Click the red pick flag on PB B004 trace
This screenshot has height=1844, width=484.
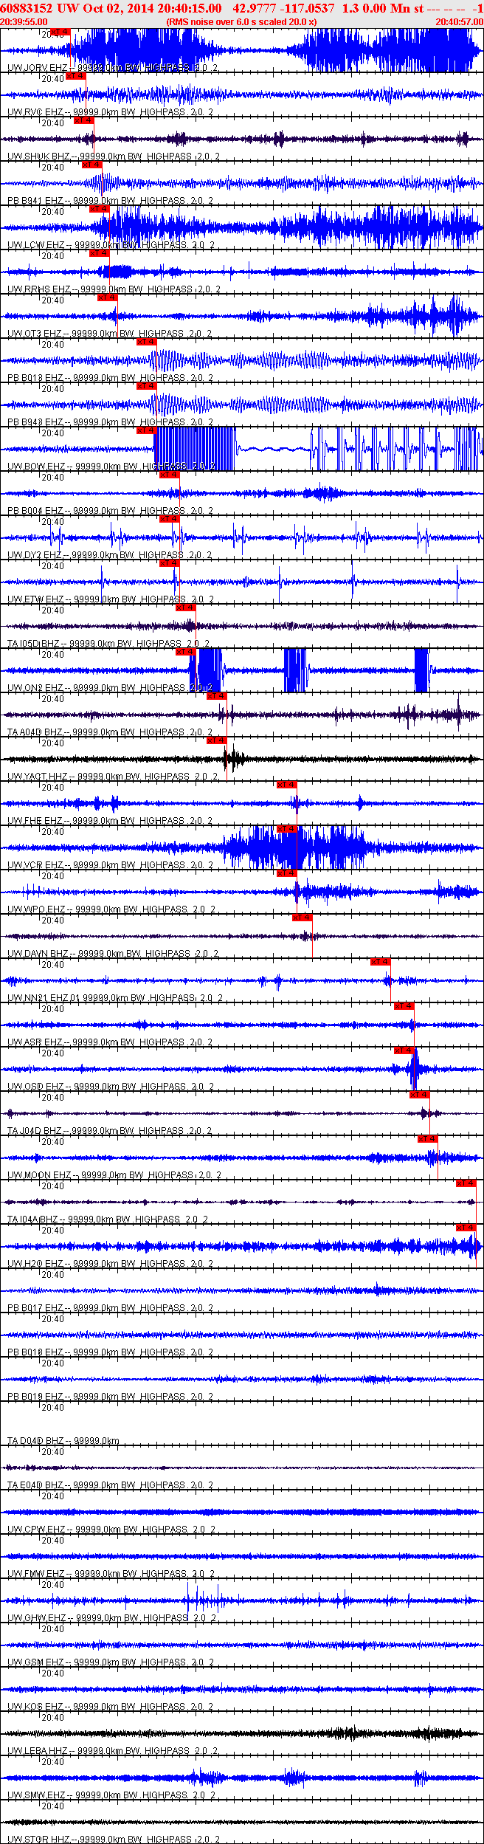(170, 475)
